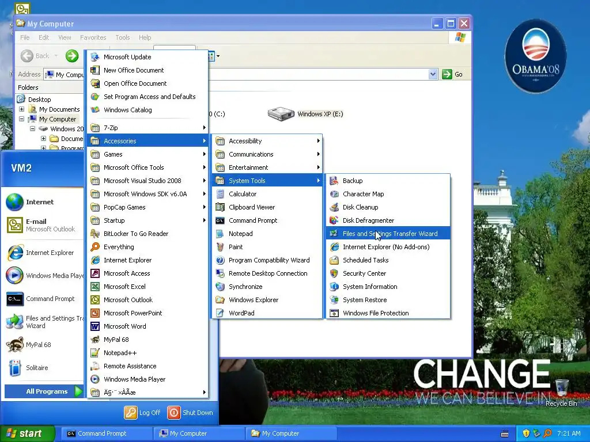Launch Character Map
The image size is (590, 442).
(x=388, y=194)
